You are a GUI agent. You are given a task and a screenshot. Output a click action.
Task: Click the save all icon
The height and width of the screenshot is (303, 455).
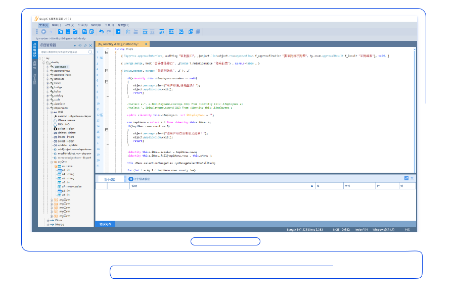pos(92,32)
